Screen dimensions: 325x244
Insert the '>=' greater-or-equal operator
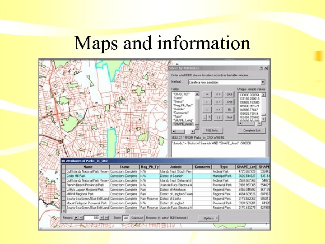tap(218, 102)
